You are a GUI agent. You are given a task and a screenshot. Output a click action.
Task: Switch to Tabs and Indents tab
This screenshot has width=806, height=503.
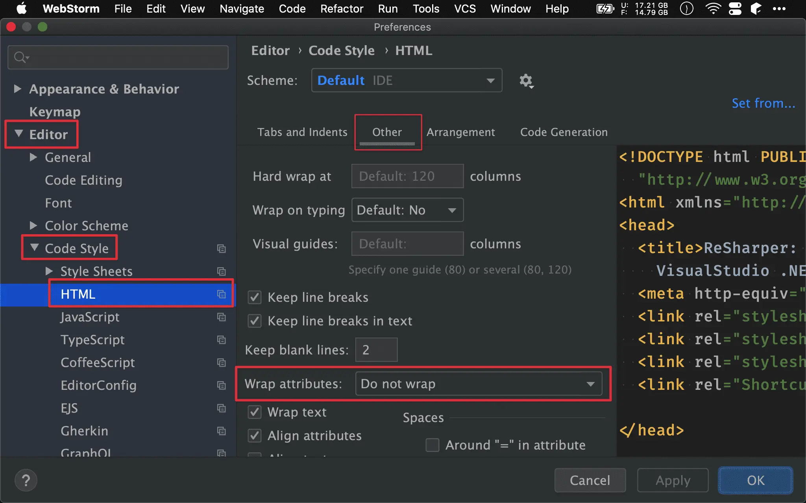(302, 132)
